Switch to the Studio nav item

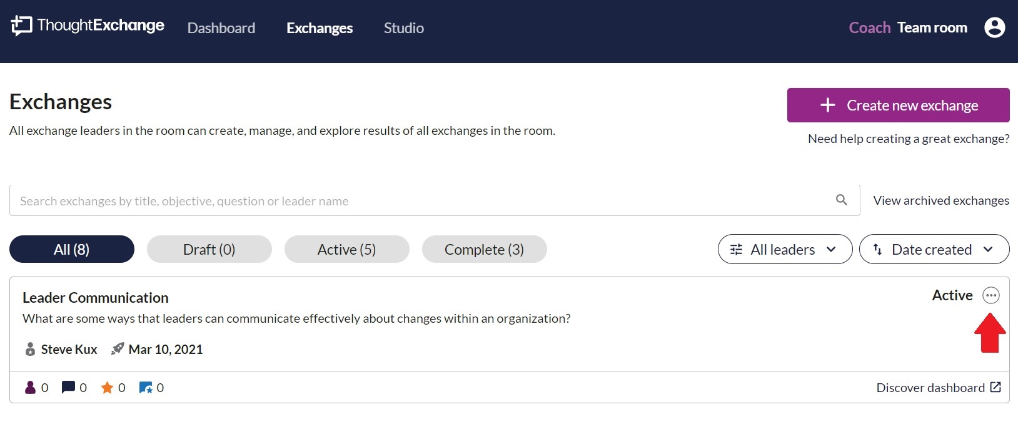[x=404, y=28]
